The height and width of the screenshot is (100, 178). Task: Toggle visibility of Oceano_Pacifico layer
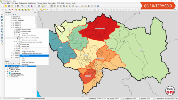(x=8, y=73)
